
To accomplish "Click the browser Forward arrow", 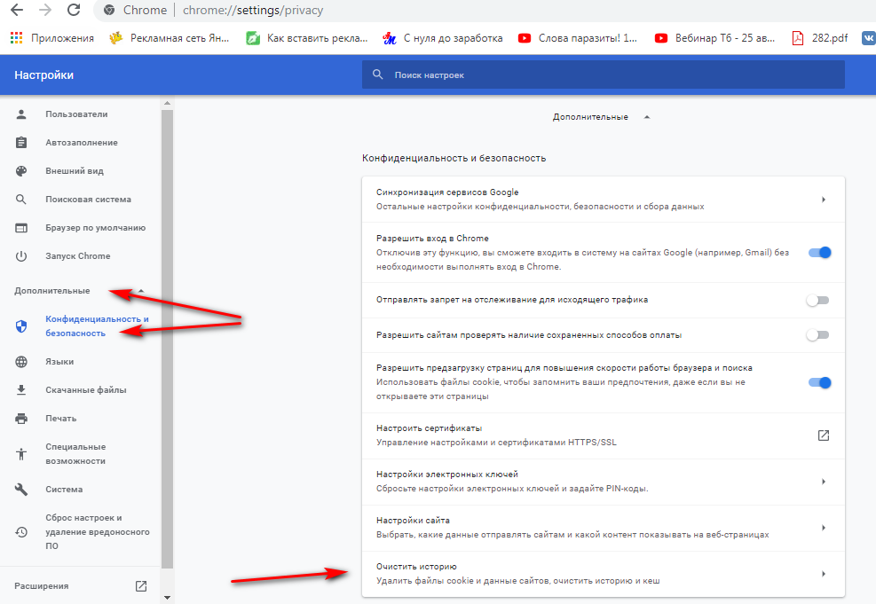I will [45, 10].
